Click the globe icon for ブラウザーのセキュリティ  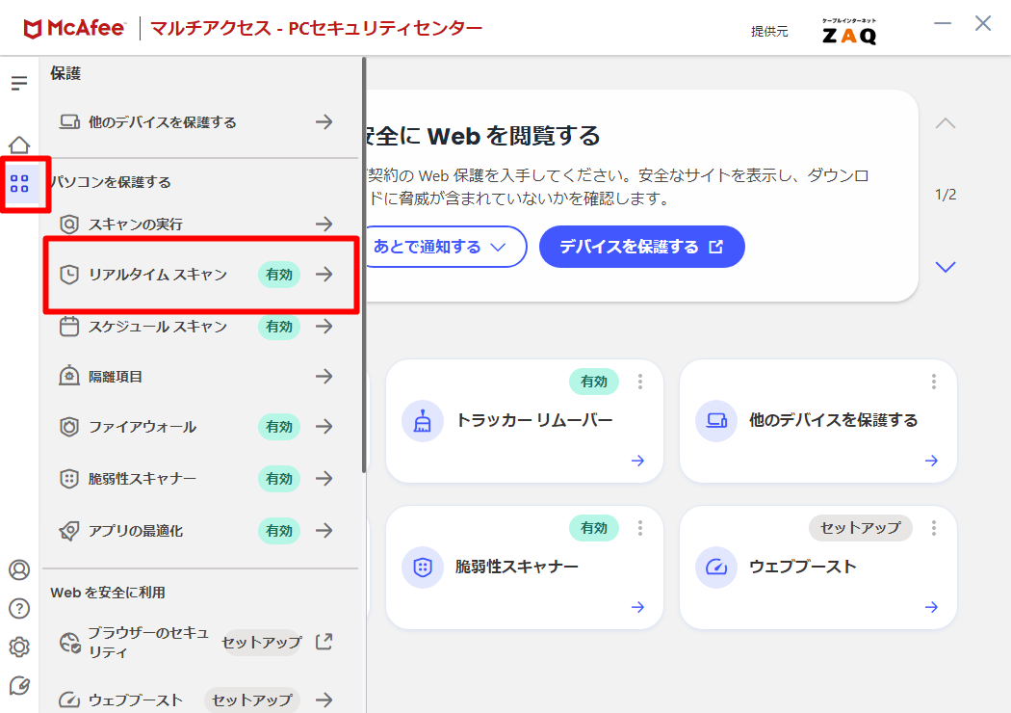click(x=69, y=643)
